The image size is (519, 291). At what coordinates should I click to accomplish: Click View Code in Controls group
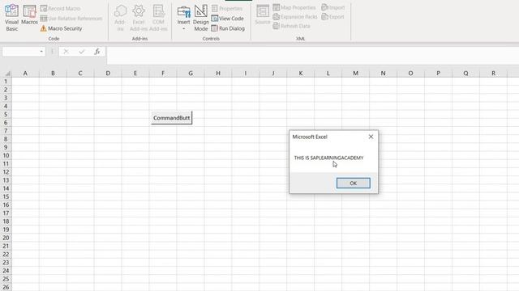[227, 19]
